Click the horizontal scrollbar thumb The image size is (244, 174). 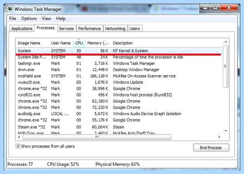click(97, 137)
